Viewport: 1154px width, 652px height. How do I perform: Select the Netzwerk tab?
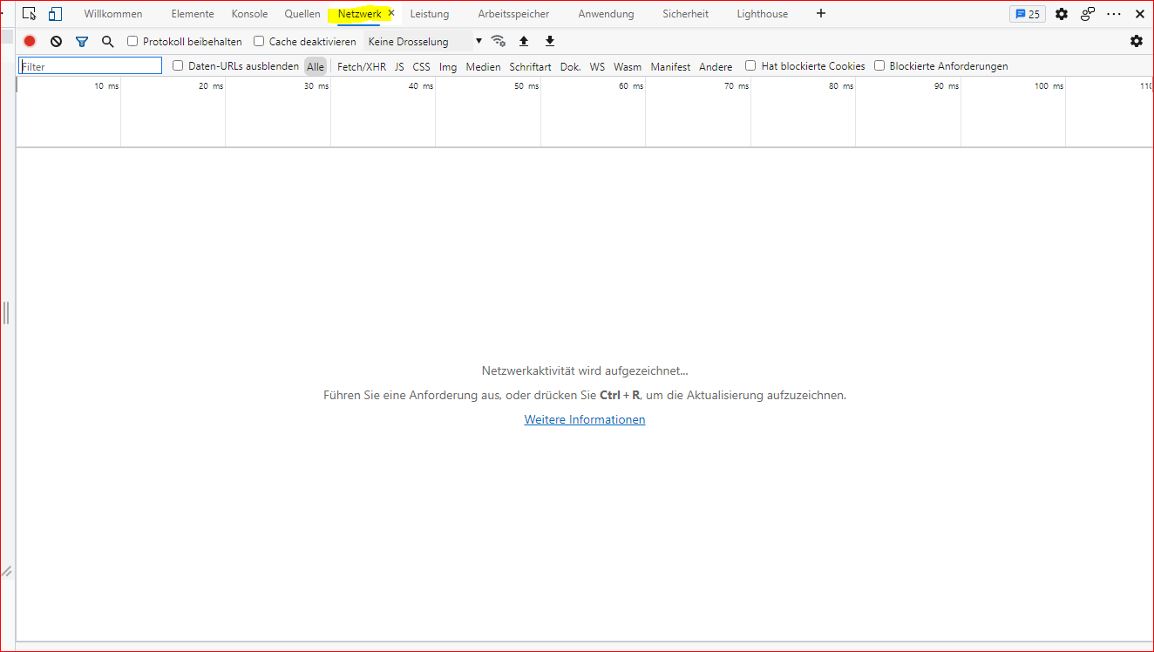click(359, 14)
